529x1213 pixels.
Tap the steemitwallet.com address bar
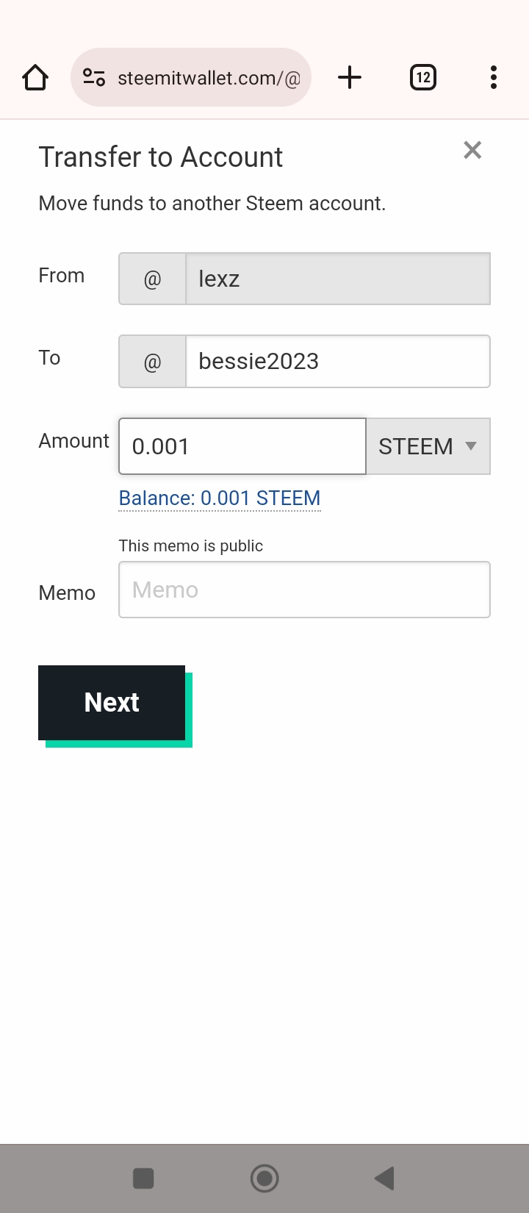pyautogui.click(x=191, y=77)
